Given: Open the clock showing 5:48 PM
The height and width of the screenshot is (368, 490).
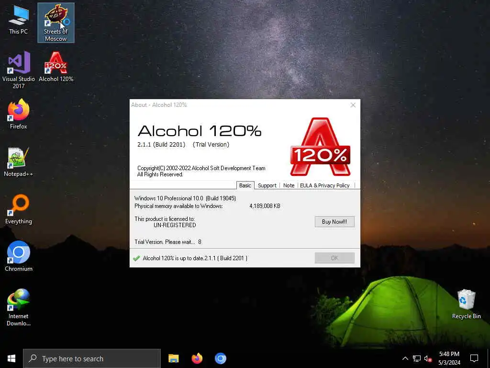Looking at the screenshot, I should (449, 358).
